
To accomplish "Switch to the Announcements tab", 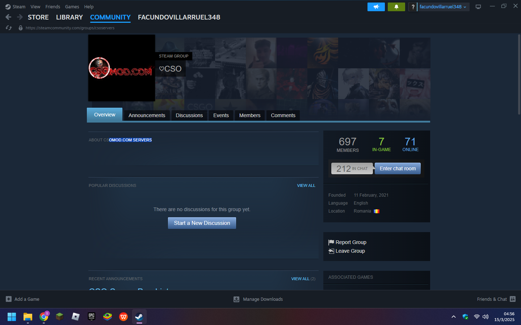I will tap(147, 115).
